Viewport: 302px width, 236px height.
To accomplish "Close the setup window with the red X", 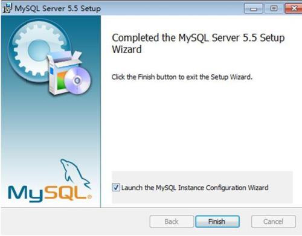I will coord(294,8).
